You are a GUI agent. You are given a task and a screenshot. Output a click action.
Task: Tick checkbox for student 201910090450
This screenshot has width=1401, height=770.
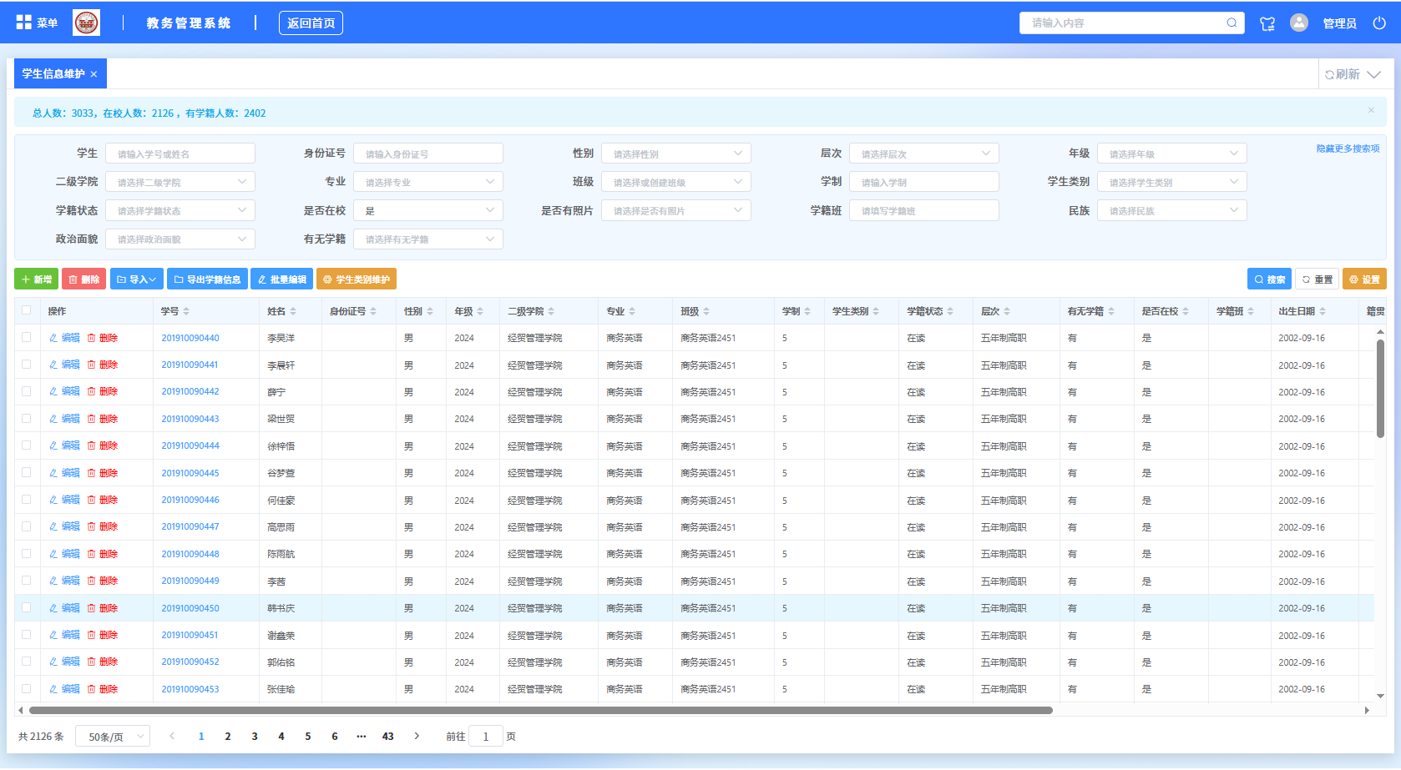tap(26, 607)
